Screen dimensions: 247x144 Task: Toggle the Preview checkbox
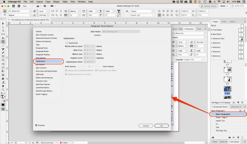[x=36, y=125]
